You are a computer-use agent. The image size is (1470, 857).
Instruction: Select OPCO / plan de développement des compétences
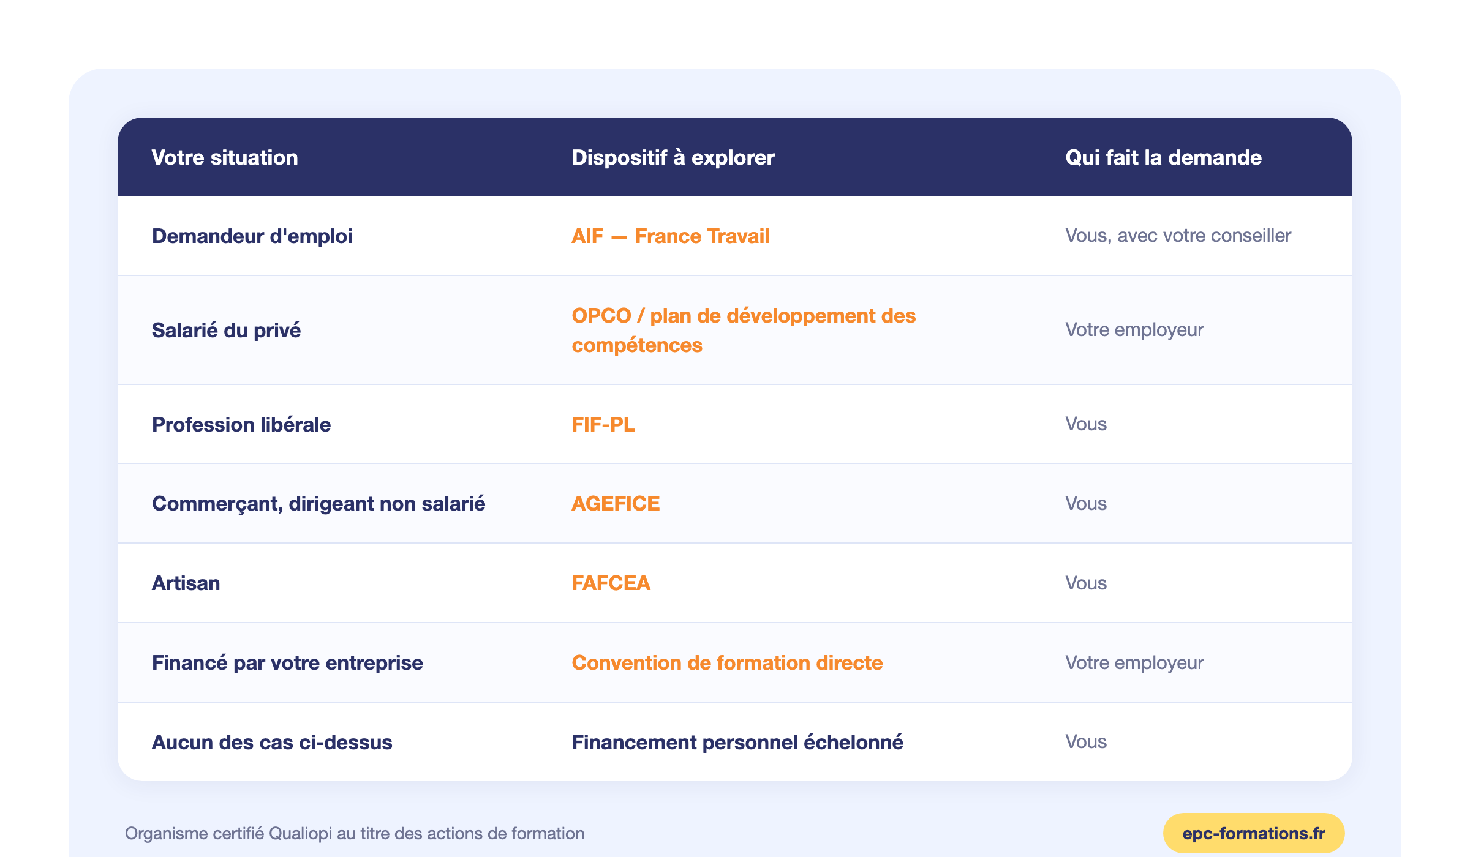pyautogui.click(x=744, y=331)
